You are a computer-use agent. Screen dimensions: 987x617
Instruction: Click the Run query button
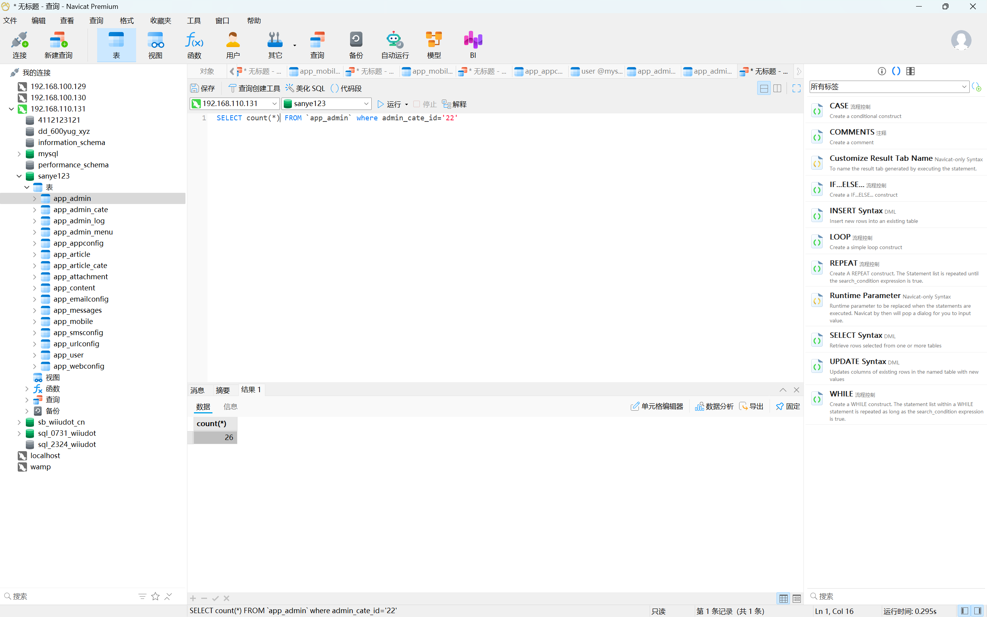coord(389,104)
